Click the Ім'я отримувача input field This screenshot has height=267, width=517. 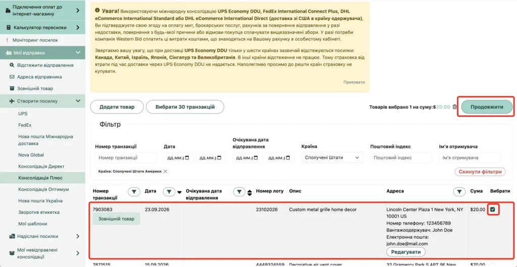[470, 157]
